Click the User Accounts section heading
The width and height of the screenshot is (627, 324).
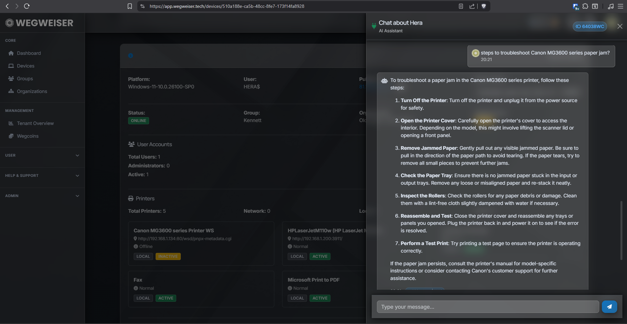[150, 144]
